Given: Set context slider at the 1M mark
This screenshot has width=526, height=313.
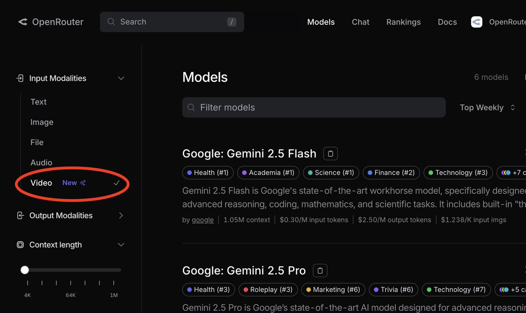Looking at the screenshot, I should pos(114,270).
